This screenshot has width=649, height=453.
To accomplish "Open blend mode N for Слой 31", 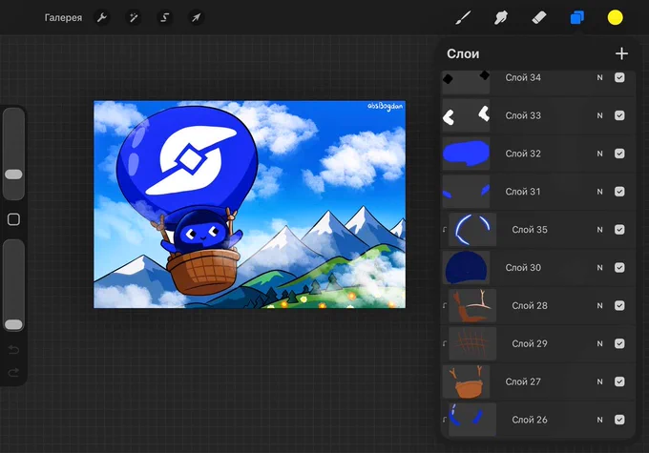I will 599,192.
